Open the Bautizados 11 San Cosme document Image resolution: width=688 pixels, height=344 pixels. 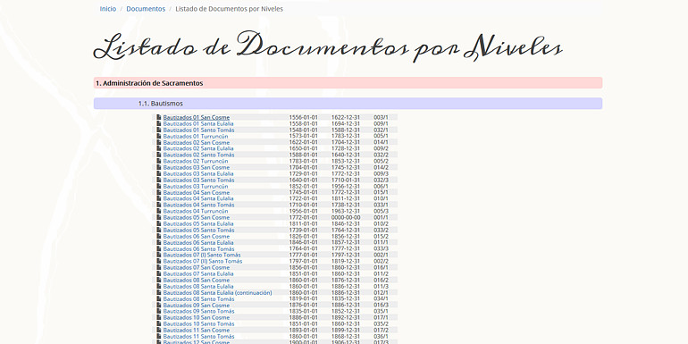point(197,330)
